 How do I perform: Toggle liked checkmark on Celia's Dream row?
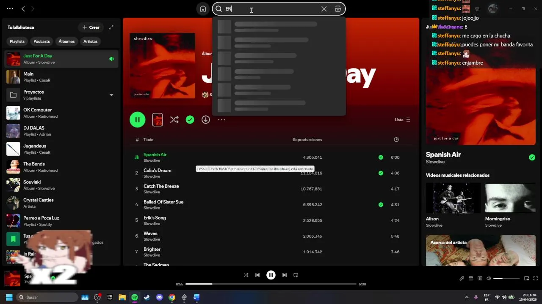coord(381,173)
